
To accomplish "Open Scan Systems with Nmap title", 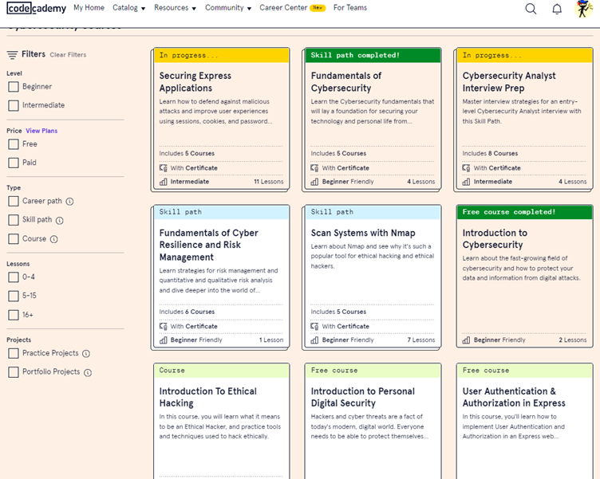I will pyautogui.click(x=363, y=233).
